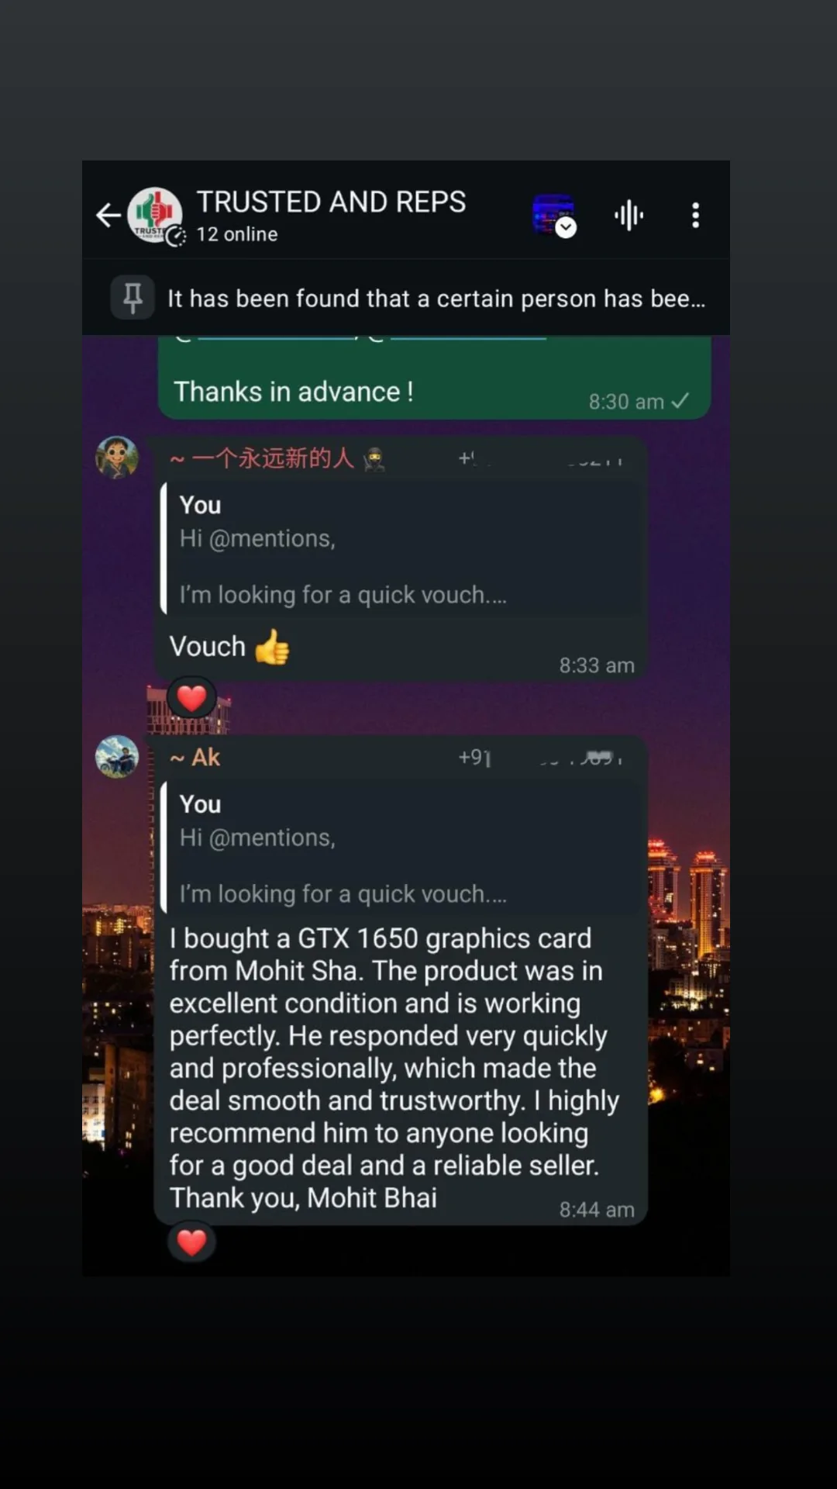Image resolution: width=837 pixels, height=1489 pixels.
Task: View the '12 online' member status
Action: [236, 234]
